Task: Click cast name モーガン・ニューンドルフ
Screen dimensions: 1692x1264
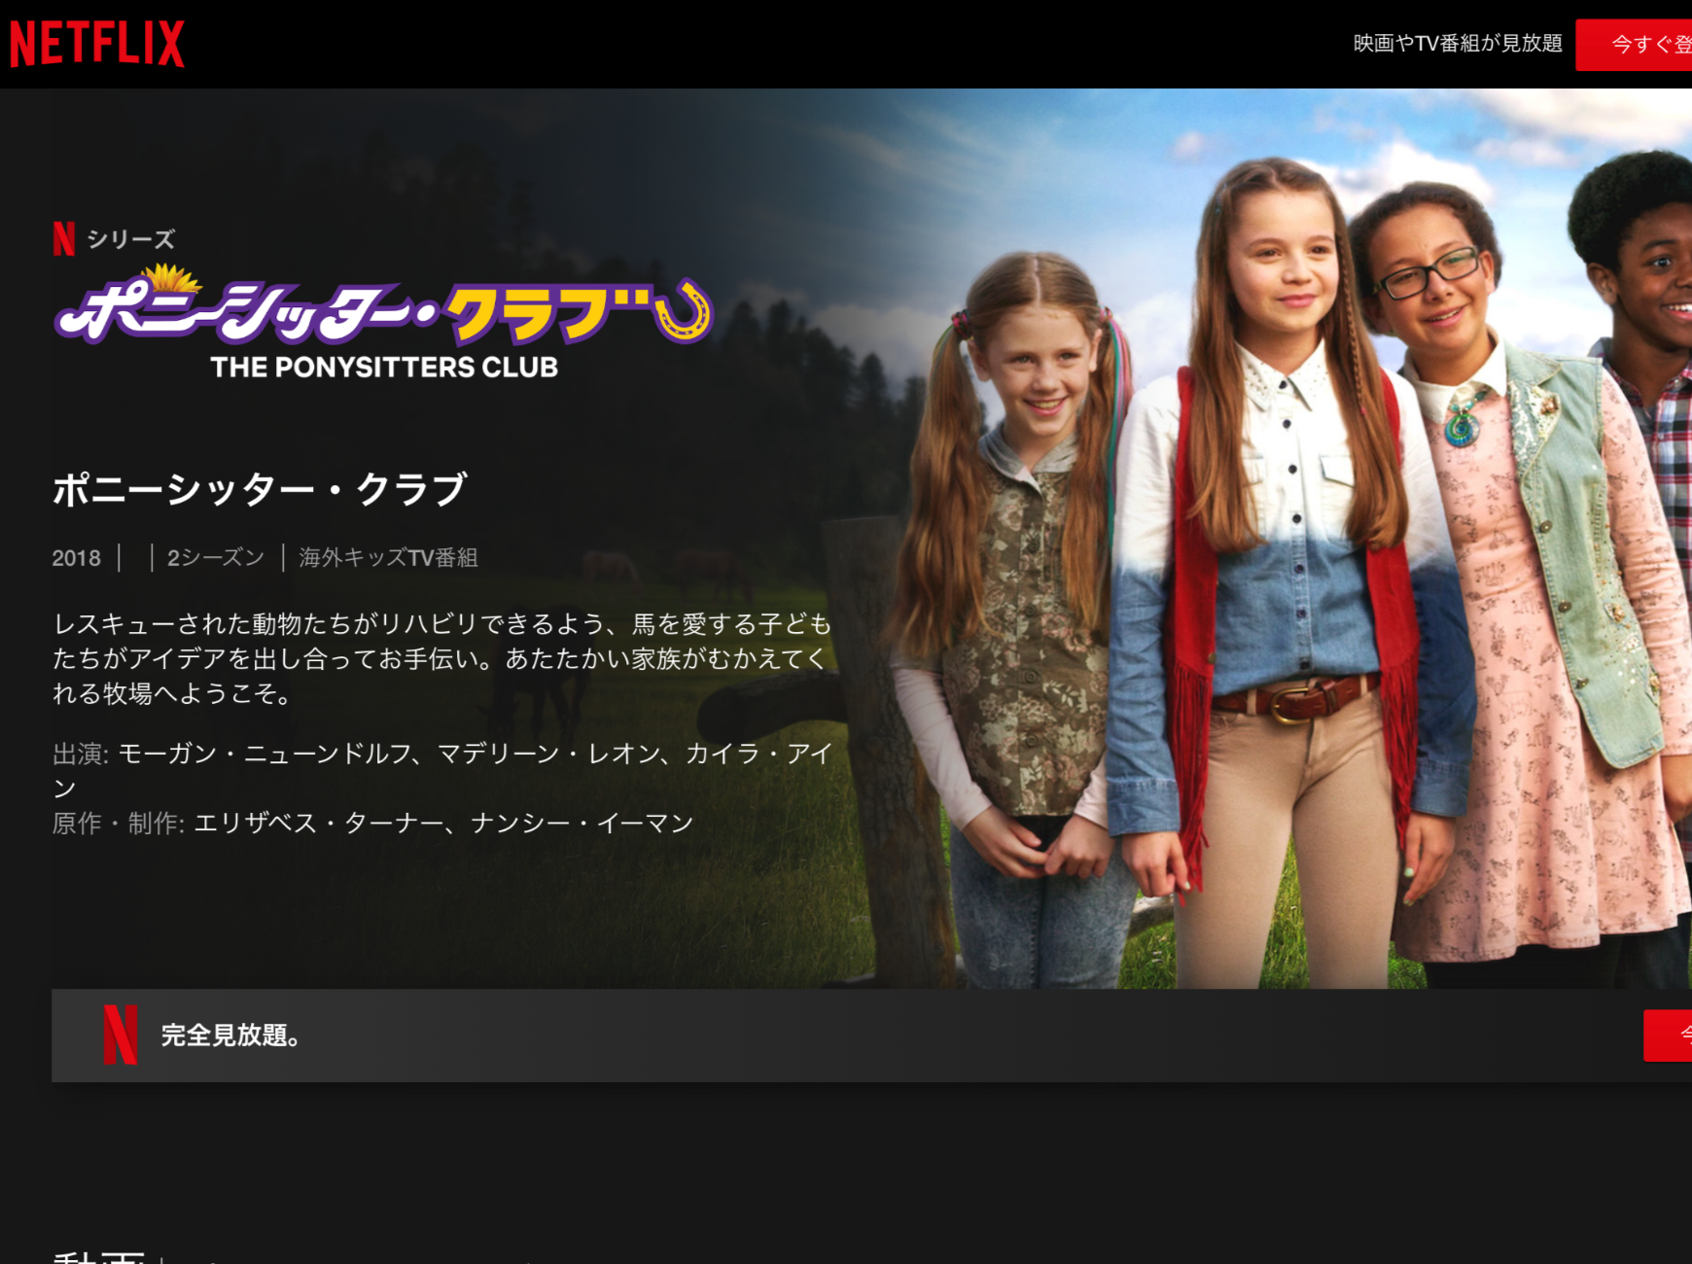Action: coord(265,754)
